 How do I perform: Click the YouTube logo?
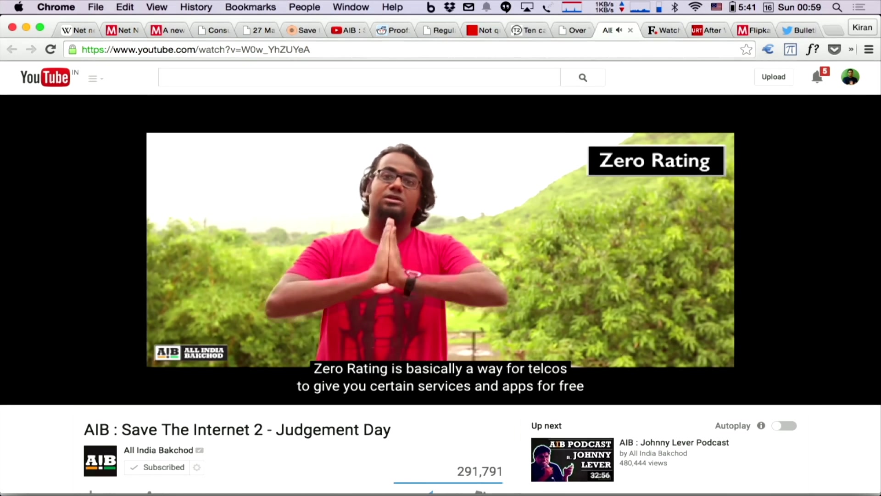(x=45, y=77)
